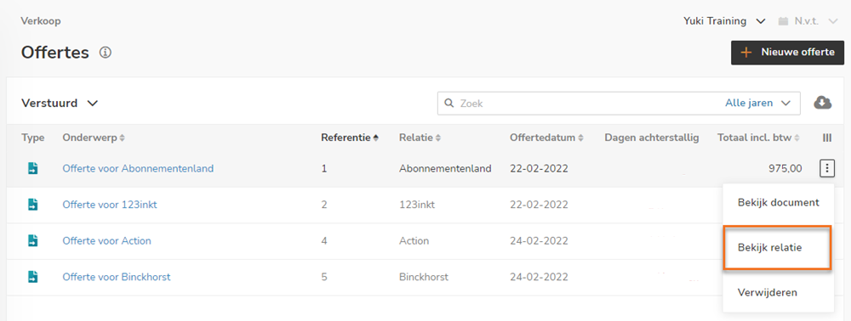
Task: Open the Alle jaren year dropdown
Action: tap(757, 103)
